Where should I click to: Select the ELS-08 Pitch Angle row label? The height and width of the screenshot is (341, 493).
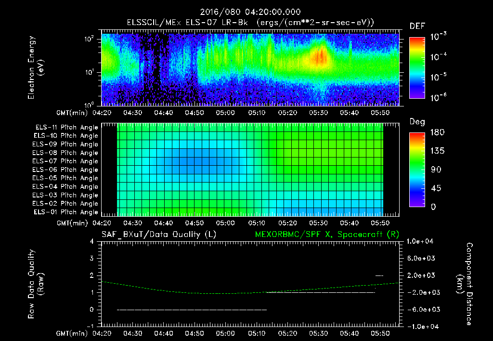click(65, 153)
